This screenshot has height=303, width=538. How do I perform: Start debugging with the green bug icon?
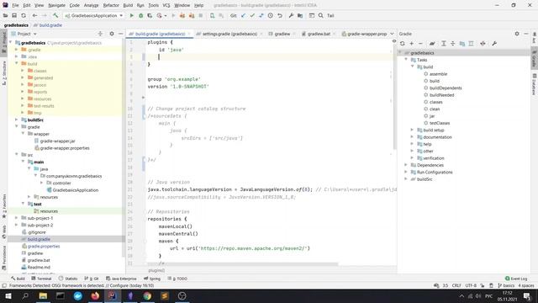point(140,15)
